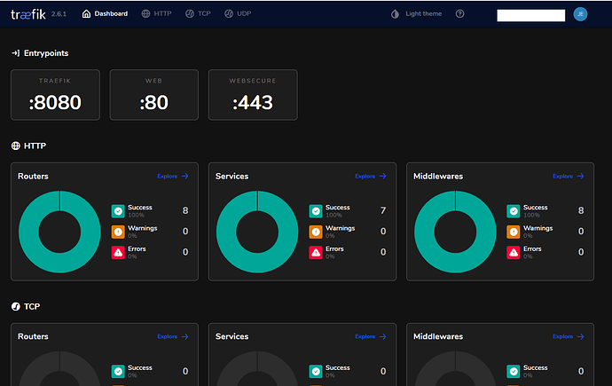Open the JE user avatar menu
The width and height of the screenshot is (612, 386).
580,14
